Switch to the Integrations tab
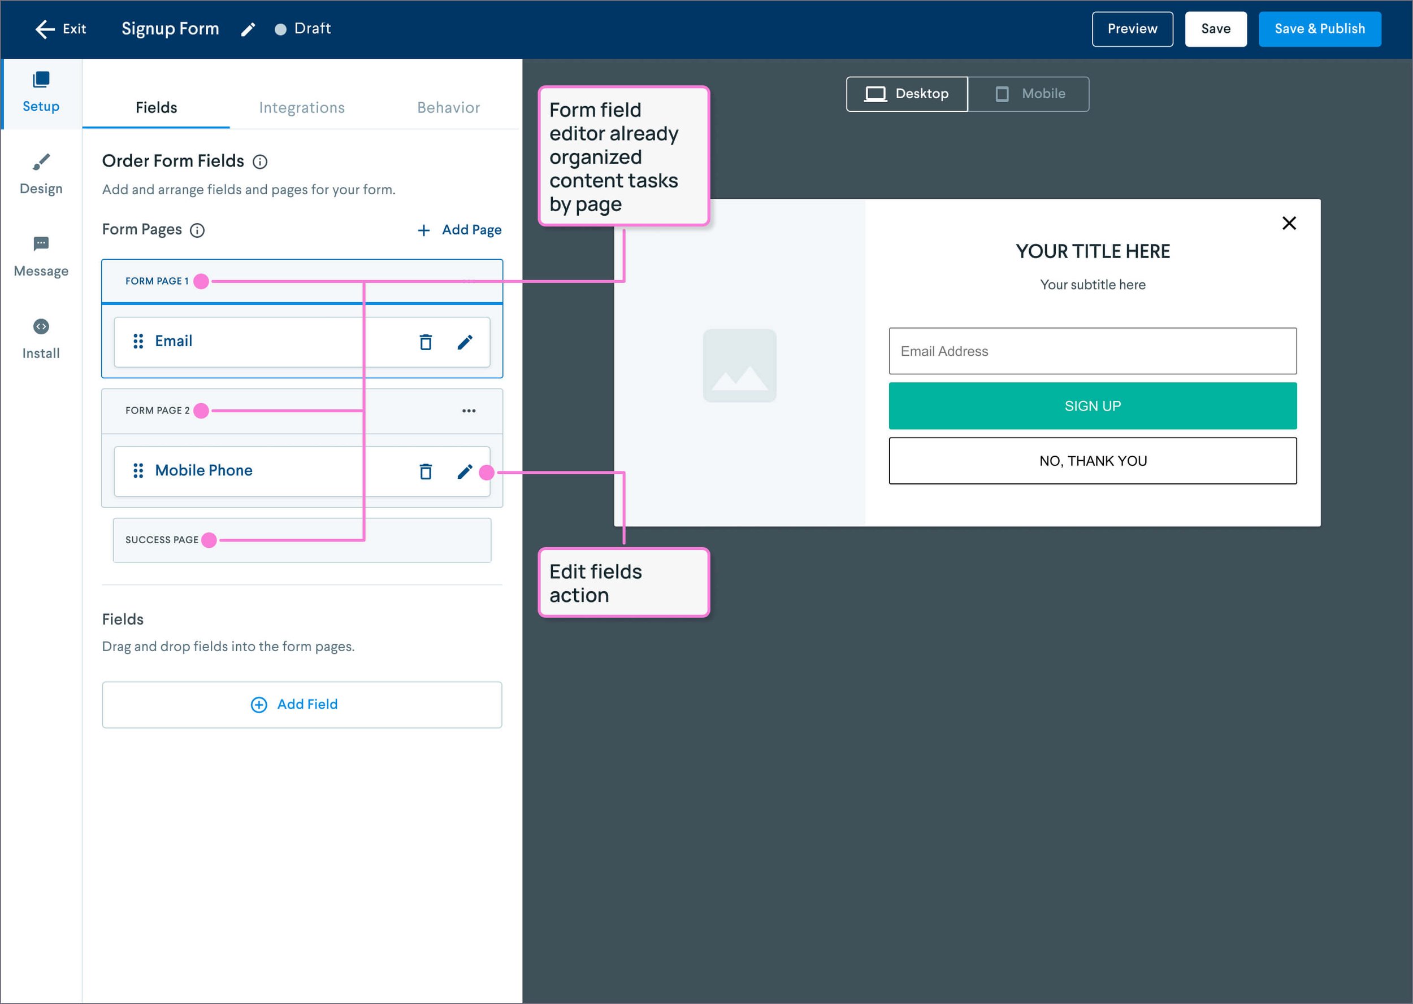1413x1004 pixels. tap(301, 107)
